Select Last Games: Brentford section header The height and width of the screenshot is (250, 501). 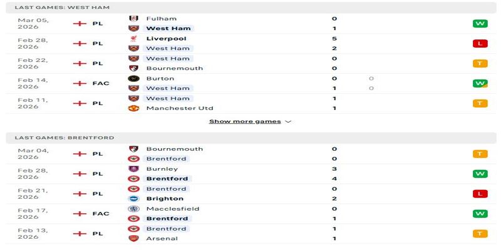65,137
